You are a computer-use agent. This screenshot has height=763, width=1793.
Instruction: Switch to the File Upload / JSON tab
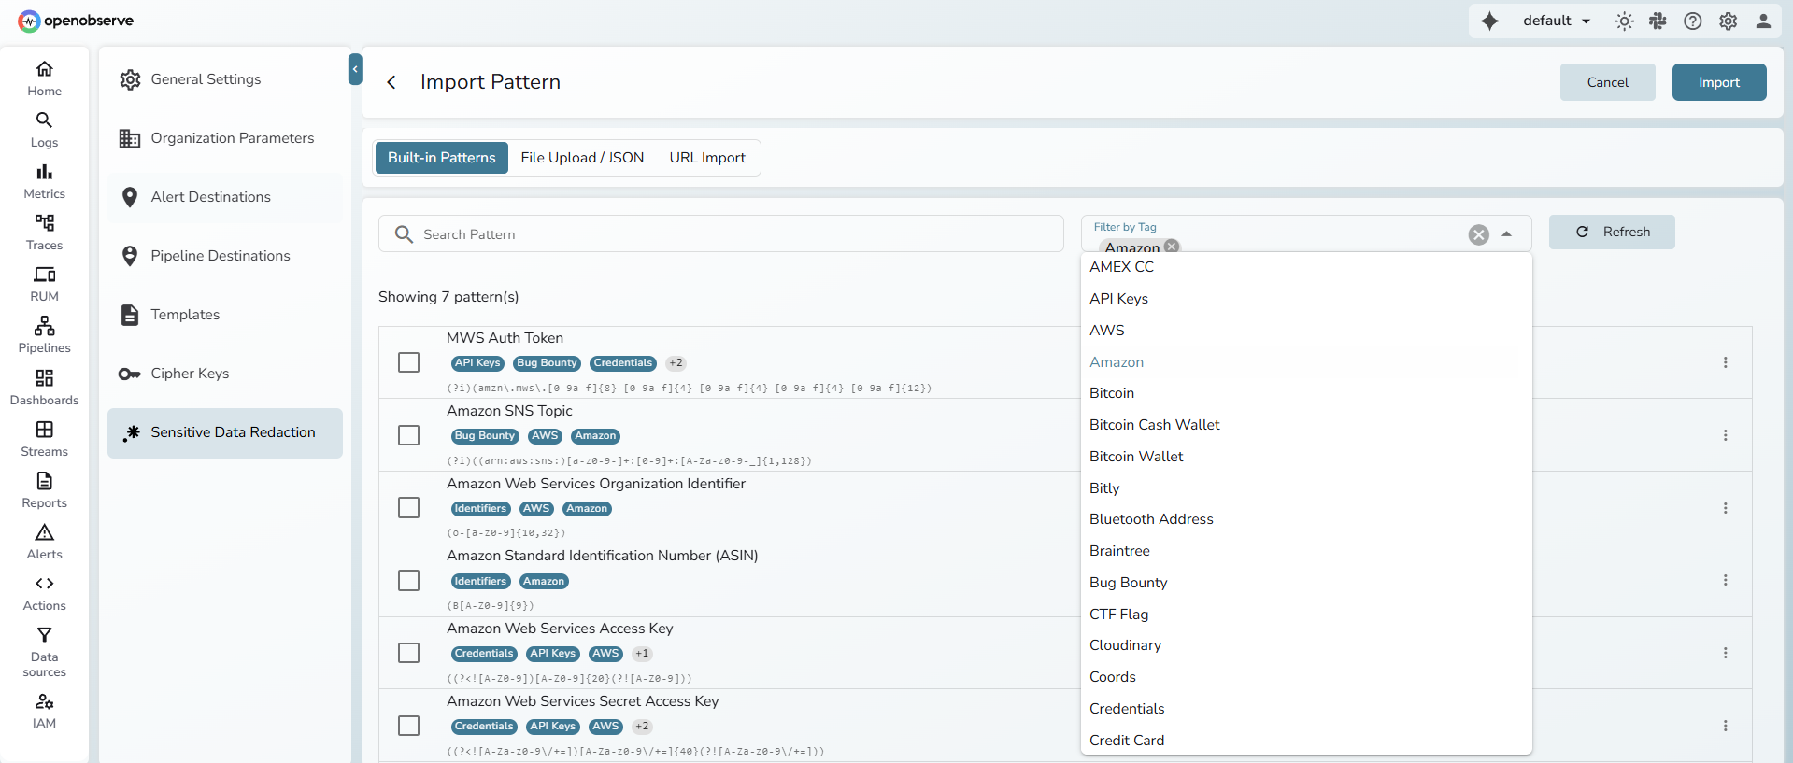(582, 158)
